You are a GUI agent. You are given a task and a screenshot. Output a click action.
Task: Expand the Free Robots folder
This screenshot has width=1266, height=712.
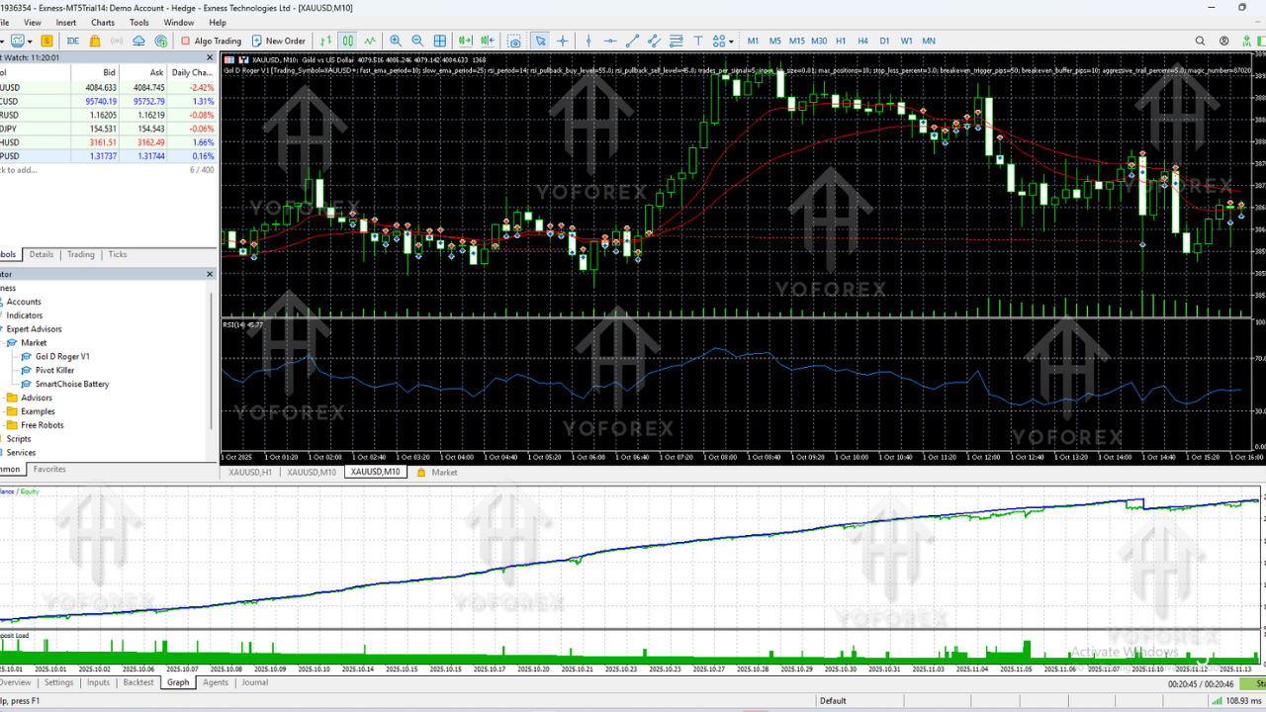tap(43, 425)
